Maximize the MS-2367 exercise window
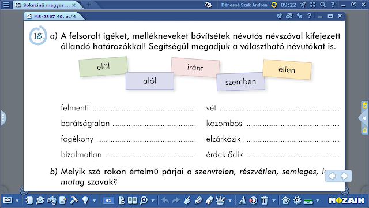This screenshot has height=208, width=369. 330,16
